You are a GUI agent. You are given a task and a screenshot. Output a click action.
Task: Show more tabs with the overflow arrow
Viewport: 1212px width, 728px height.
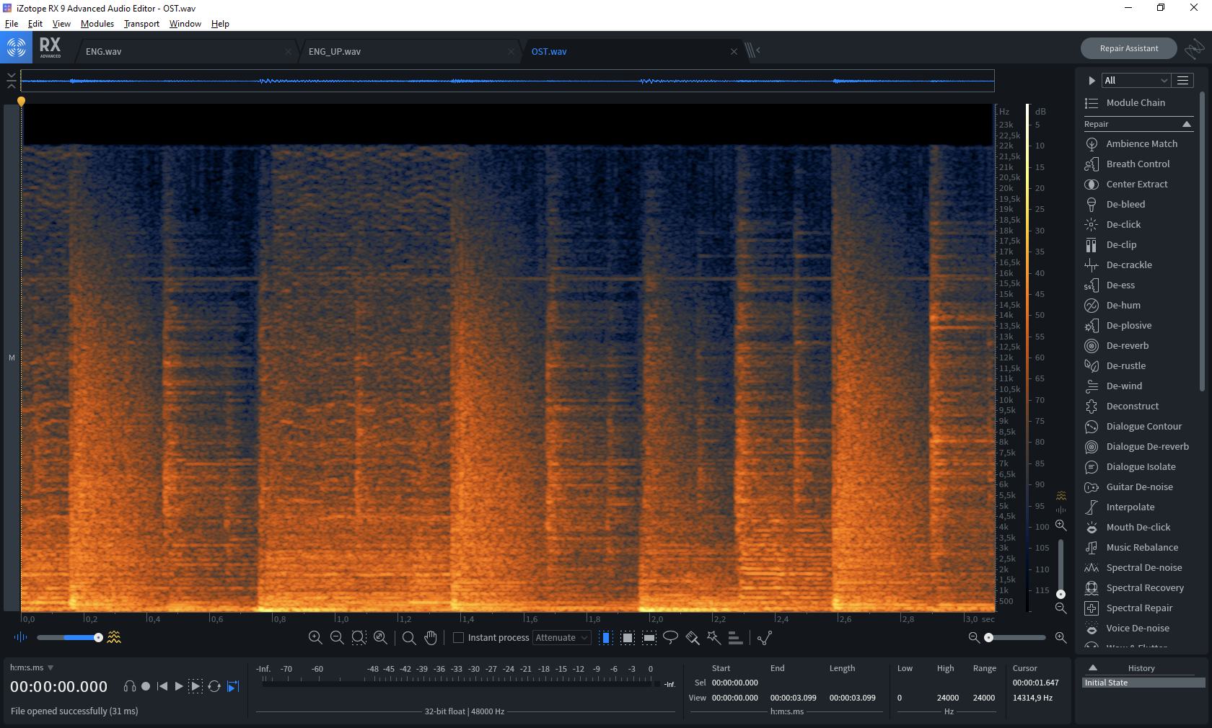(753, 50)
